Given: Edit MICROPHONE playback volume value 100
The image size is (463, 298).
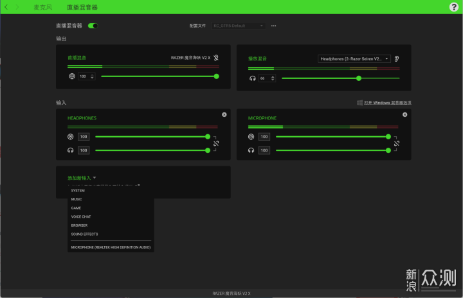Looking at the screenshot, I should [x=264, y=150].
